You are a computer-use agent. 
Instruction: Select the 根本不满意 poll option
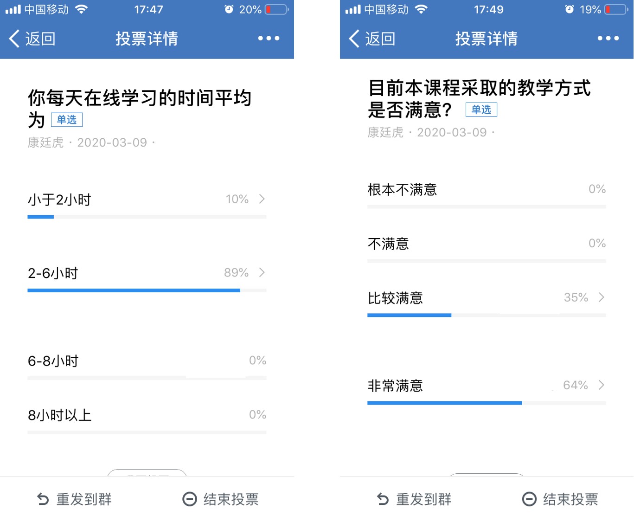(402, 189)
